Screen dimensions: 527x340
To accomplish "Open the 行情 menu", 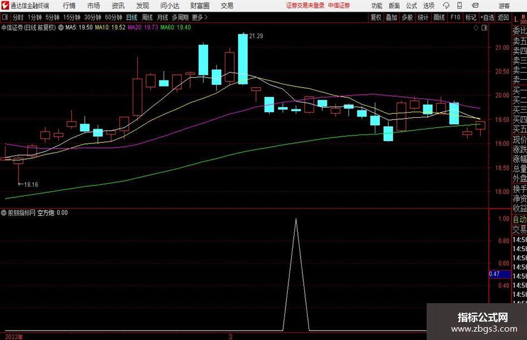I will (69, 6).
